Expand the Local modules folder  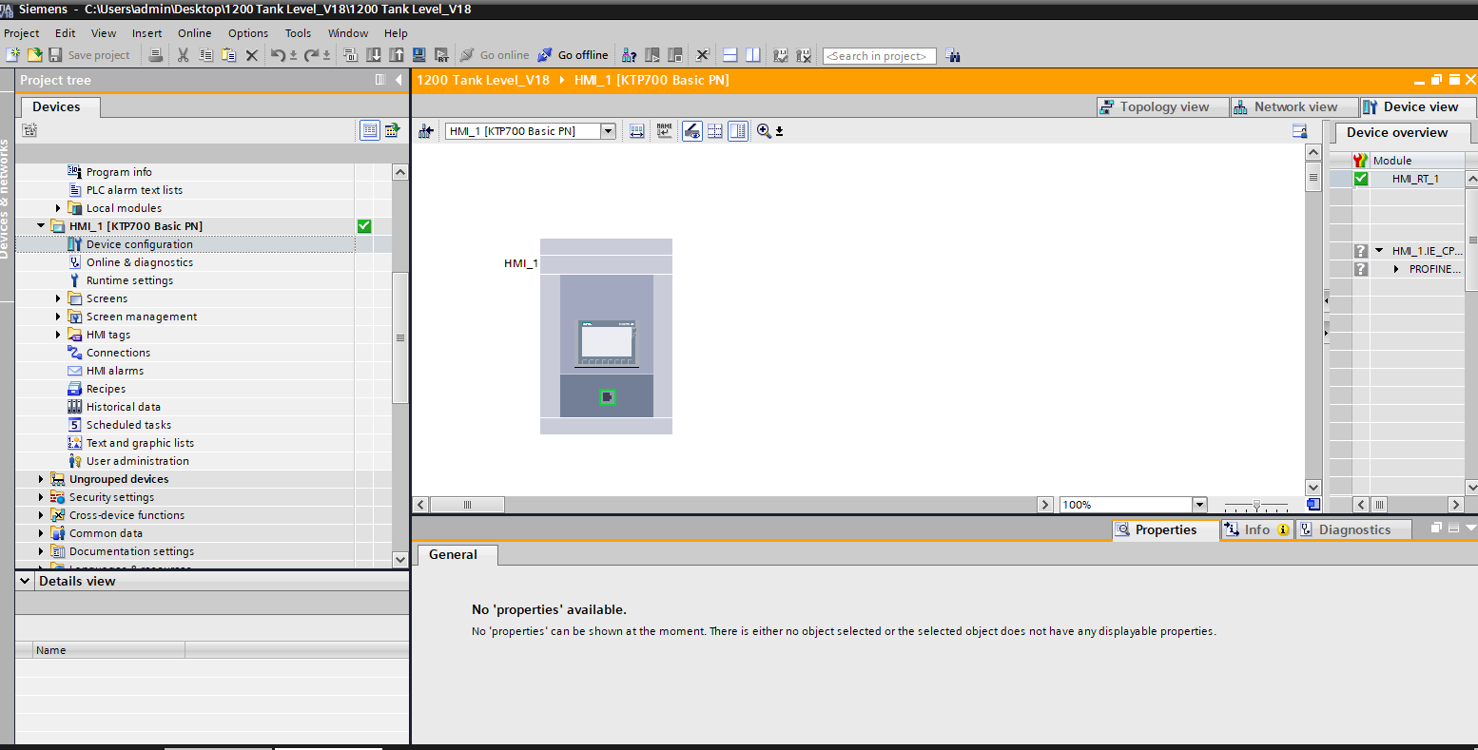coord(58,208)
